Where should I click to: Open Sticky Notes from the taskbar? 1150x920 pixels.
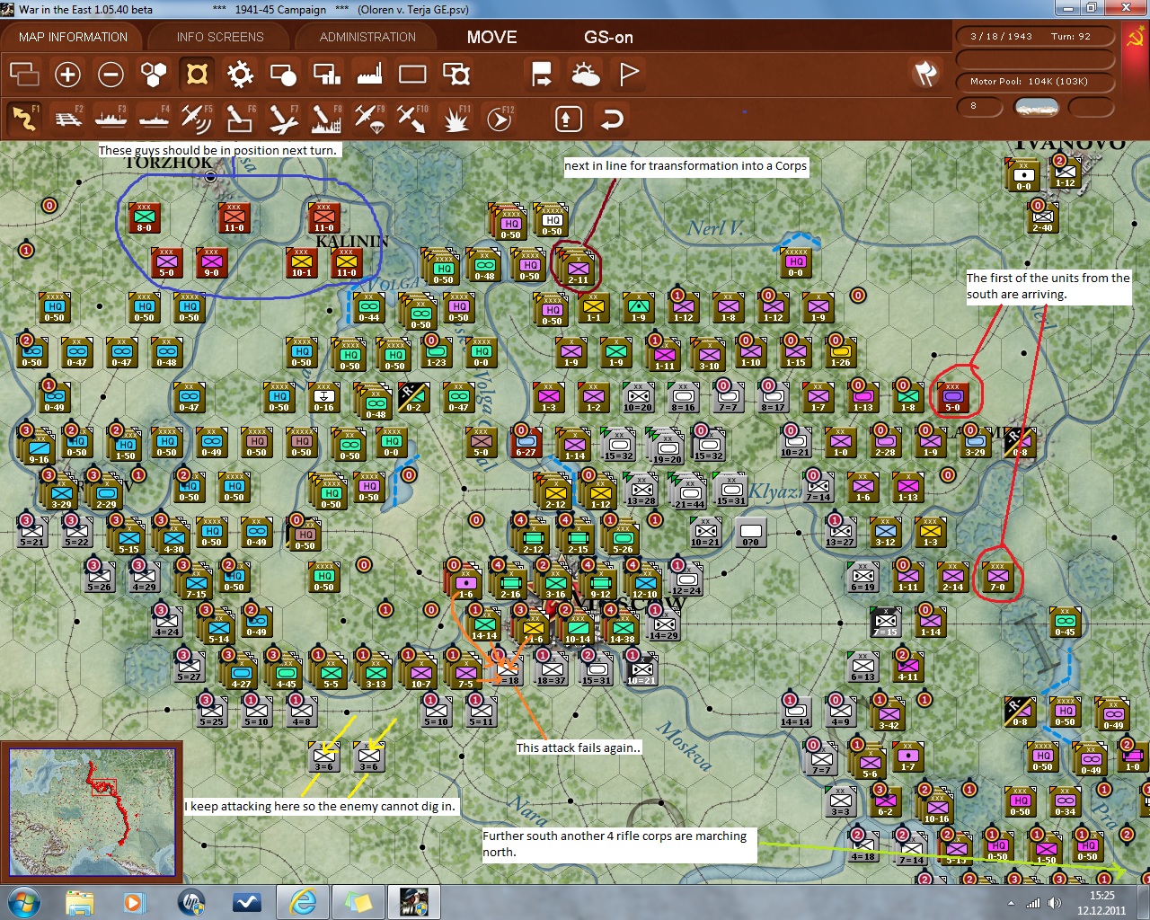click(x=358, y=902)
